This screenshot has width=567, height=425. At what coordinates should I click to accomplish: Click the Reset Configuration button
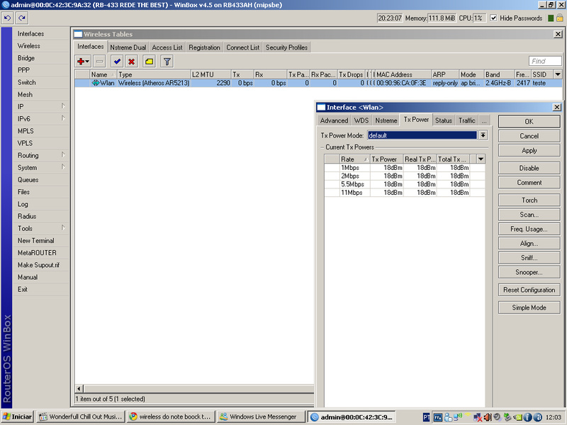(529, 290)
